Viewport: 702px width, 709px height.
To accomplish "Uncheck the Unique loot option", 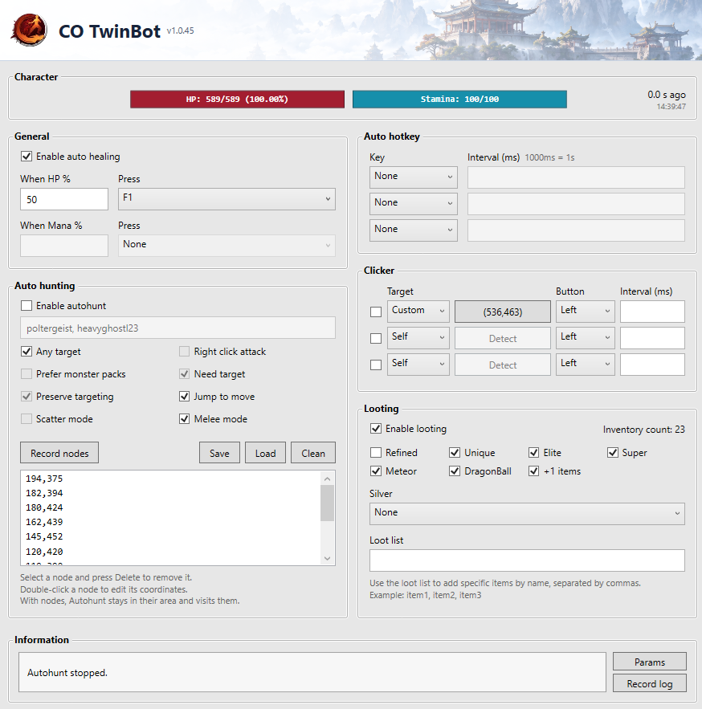I will 455,453.
